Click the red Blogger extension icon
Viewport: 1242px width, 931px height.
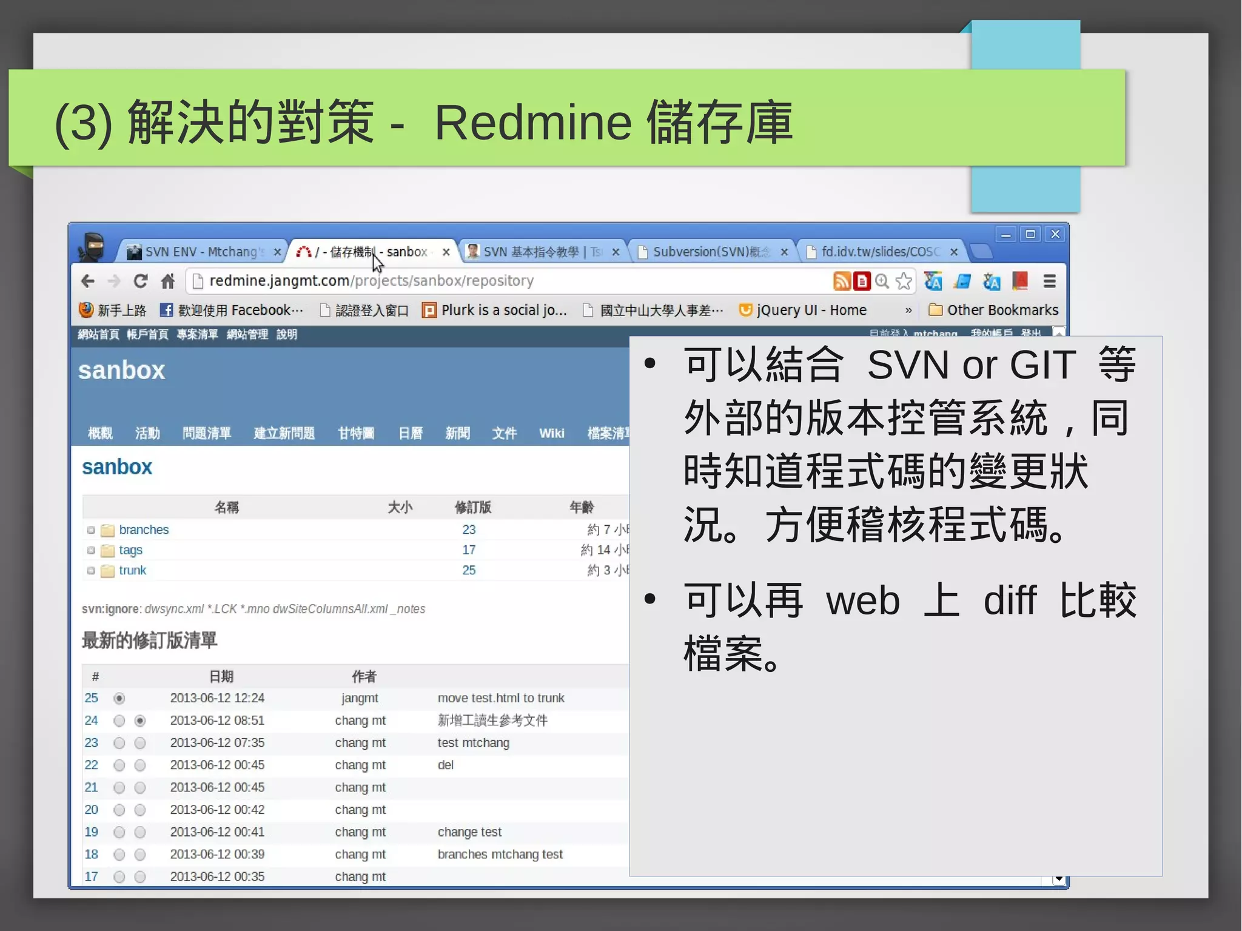862,281
